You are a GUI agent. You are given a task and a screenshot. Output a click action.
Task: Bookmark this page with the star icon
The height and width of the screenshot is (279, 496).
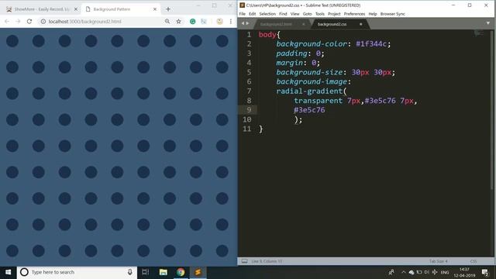[179, 21]
